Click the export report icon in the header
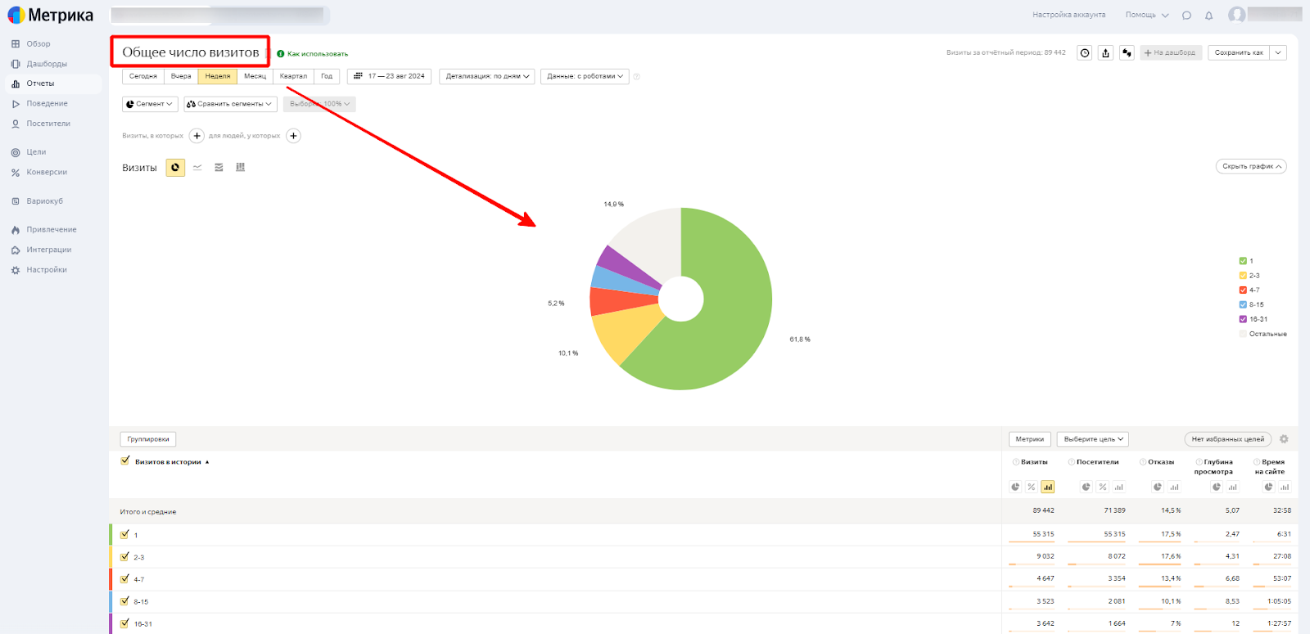The width and height of the screenshot is (1310, 634). [x=1105, y=53]
